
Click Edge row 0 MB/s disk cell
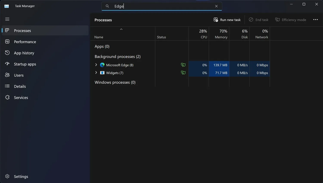pos(239,65)
